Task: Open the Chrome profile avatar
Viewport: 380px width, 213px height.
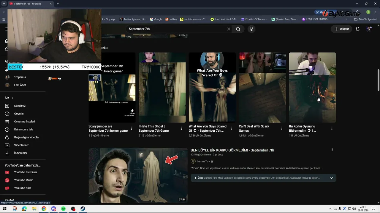Action: coord(368,12)
